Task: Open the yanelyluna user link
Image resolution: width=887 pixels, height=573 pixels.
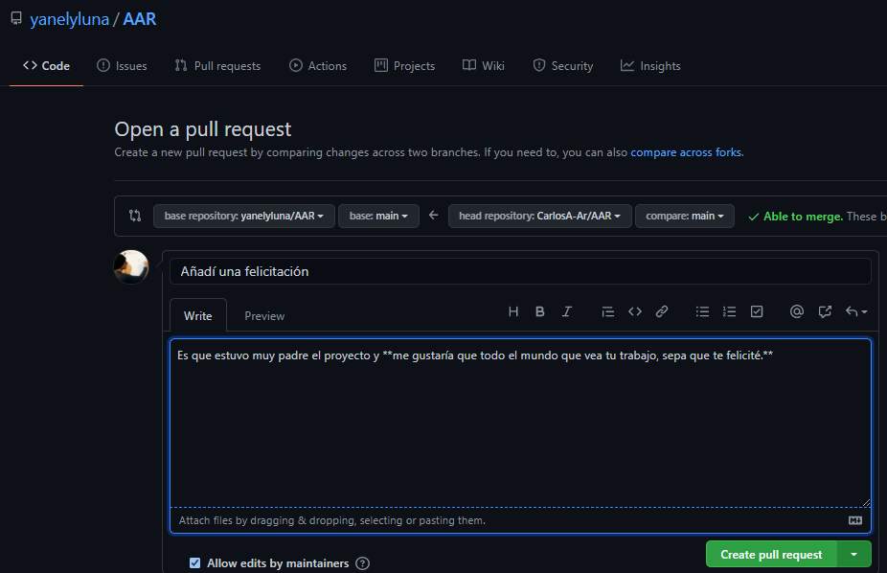Action: point(69,19)
